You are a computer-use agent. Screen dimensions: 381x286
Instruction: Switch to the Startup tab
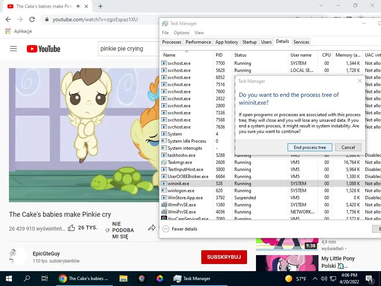(x=250, y=42)
